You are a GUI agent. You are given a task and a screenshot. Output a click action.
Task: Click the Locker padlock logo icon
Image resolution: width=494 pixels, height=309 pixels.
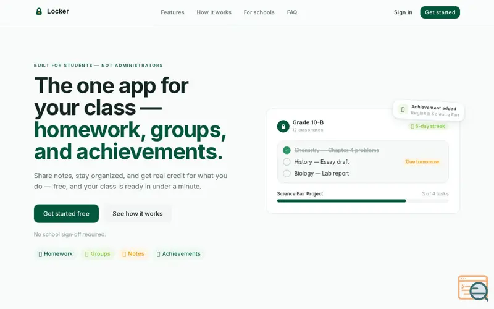(x=39, y=11)
